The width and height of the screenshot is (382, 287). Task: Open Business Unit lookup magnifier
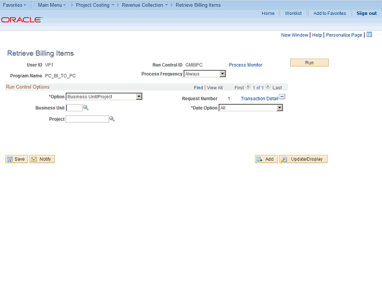(x=86, y=108)
